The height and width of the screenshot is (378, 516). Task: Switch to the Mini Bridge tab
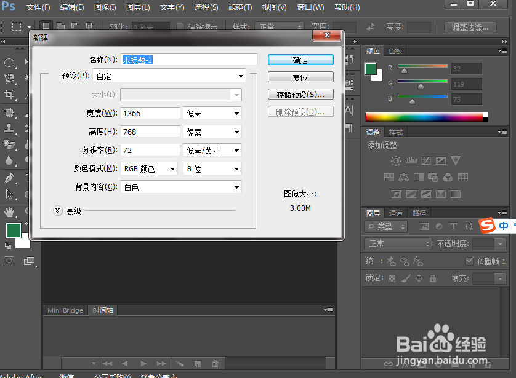65,310
